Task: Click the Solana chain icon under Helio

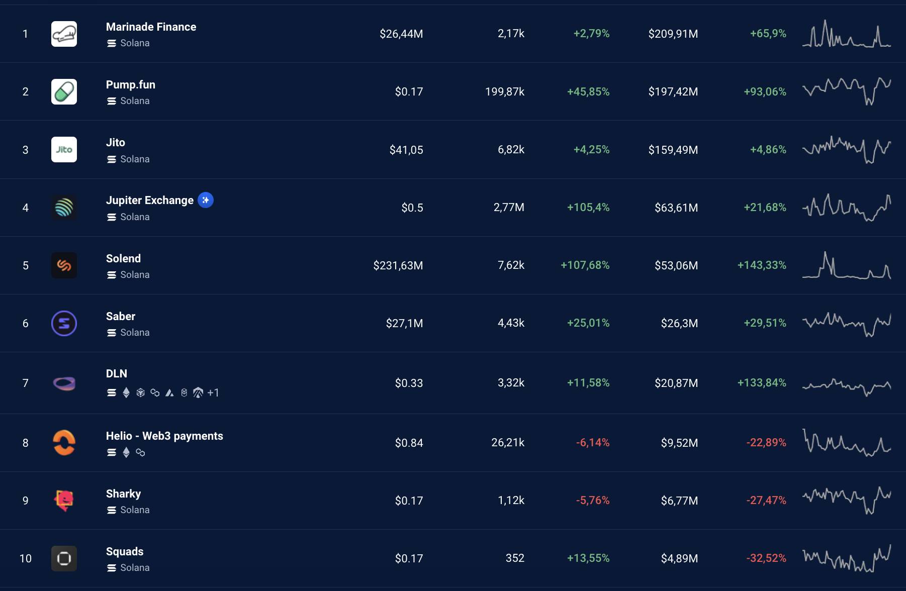Action: point(112,452)
